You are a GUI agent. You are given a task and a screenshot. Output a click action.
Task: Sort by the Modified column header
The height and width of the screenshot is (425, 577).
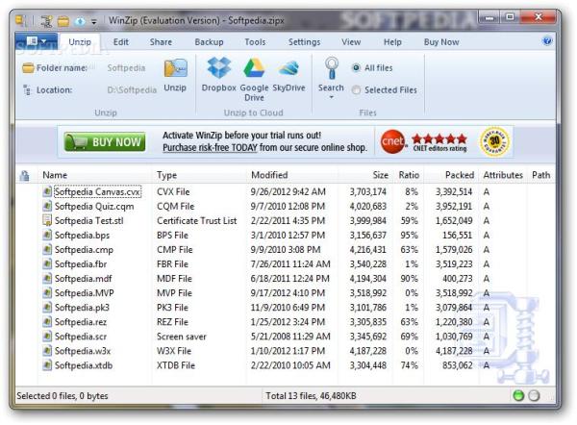[292, 175]
